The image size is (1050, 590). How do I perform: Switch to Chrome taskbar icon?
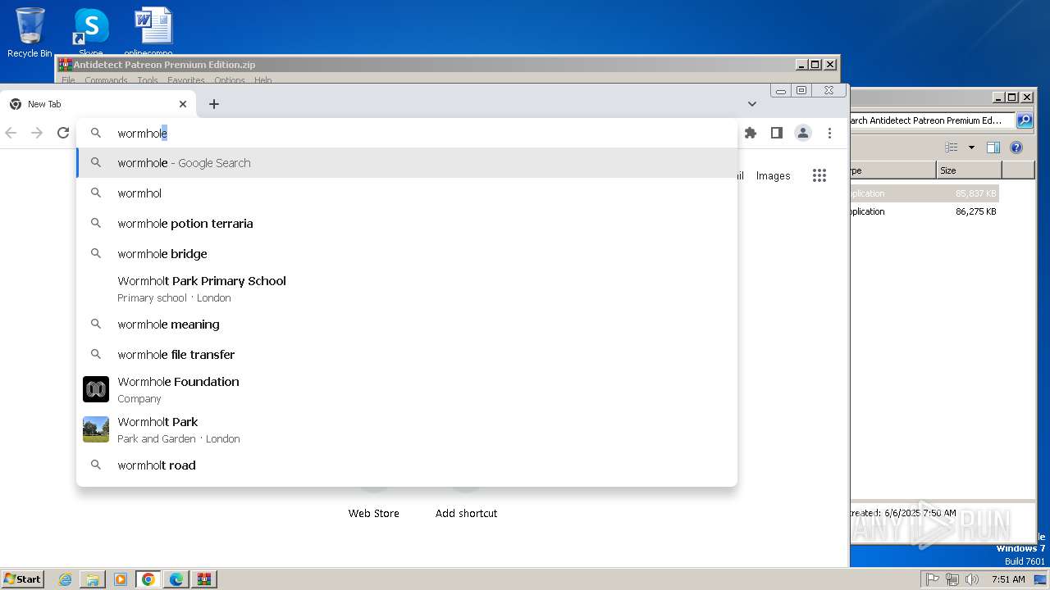(148, 579)
